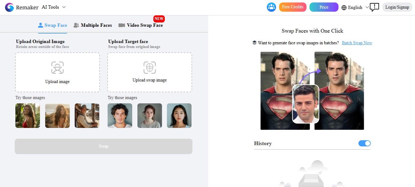Click the Upload swap image drop area

(x=150, y=72)
